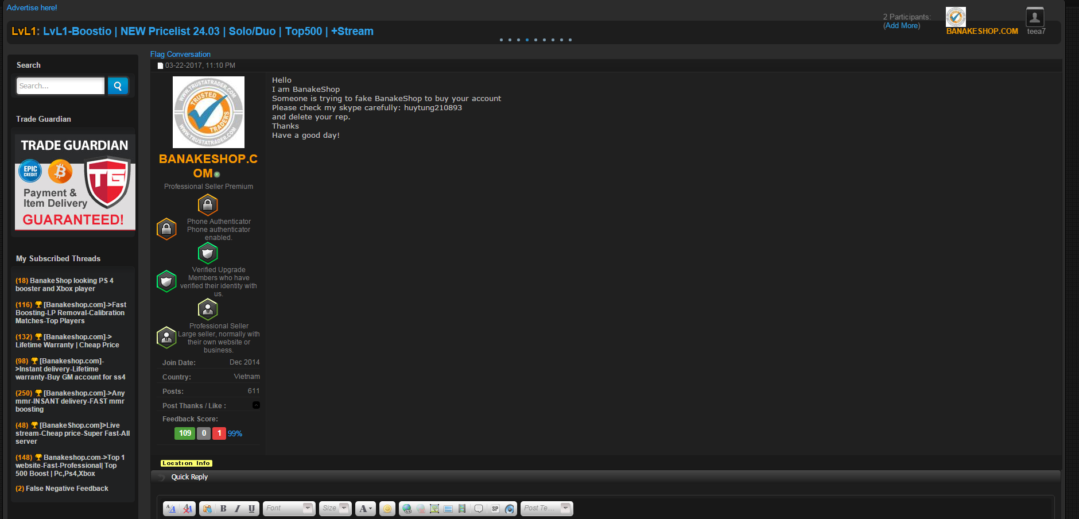Click large Phone Authenticator badge icon

click(208, 205)
